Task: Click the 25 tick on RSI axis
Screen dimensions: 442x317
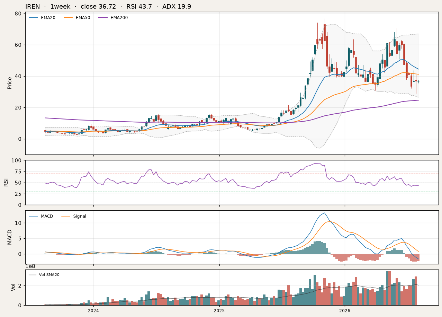Action: click(18, 194)
